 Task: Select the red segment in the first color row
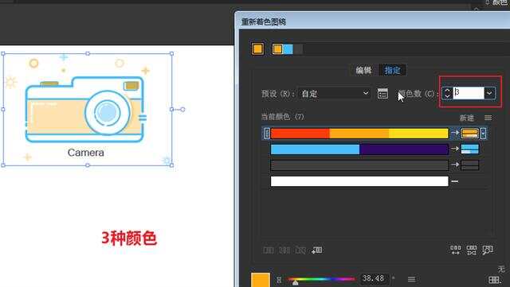click(300, 133)
